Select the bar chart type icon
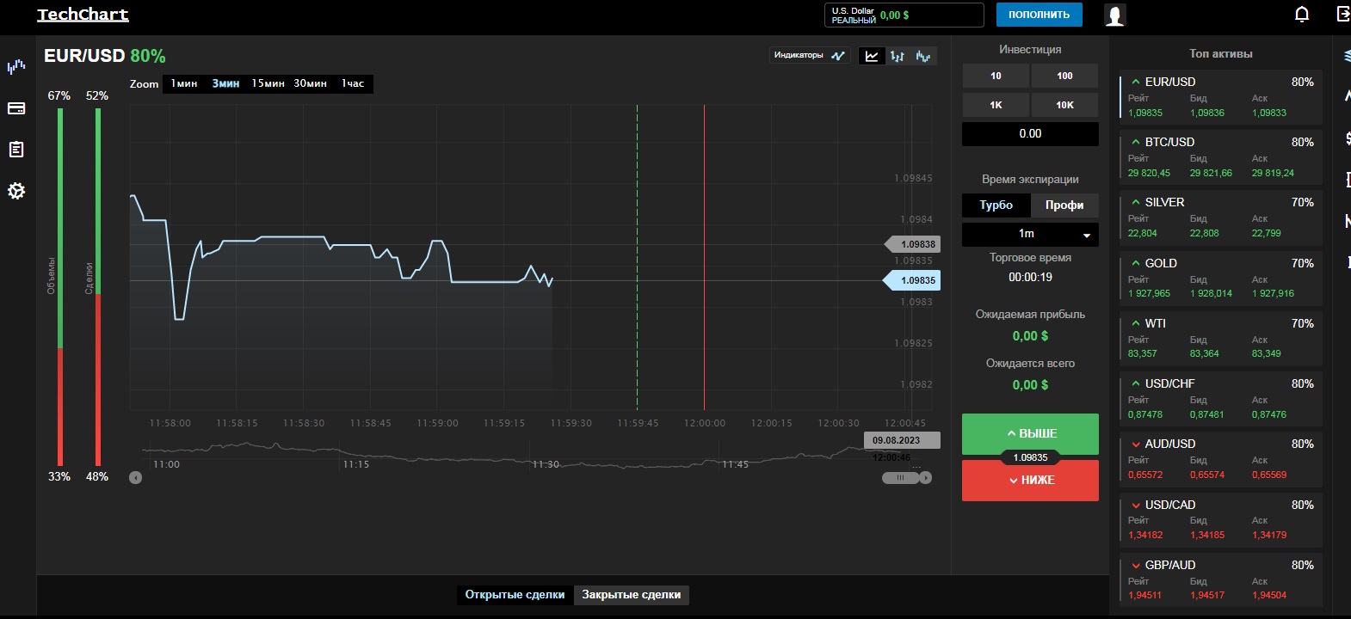Screen dimensions: 1351x619 coord(898,56)
